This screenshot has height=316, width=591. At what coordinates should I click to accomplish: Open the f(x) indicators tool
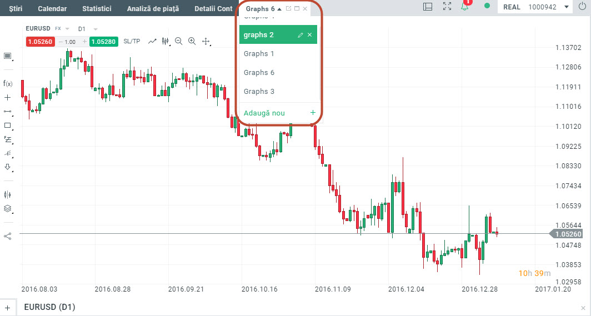click(x=8, y=83)
